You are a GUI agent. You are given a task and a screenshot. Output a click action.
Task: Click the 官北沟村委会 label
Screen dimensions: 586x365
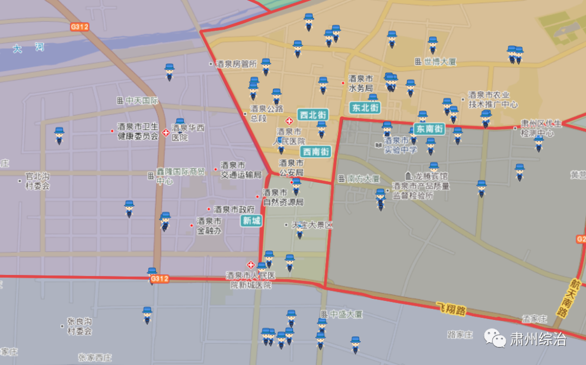point(37,181)
